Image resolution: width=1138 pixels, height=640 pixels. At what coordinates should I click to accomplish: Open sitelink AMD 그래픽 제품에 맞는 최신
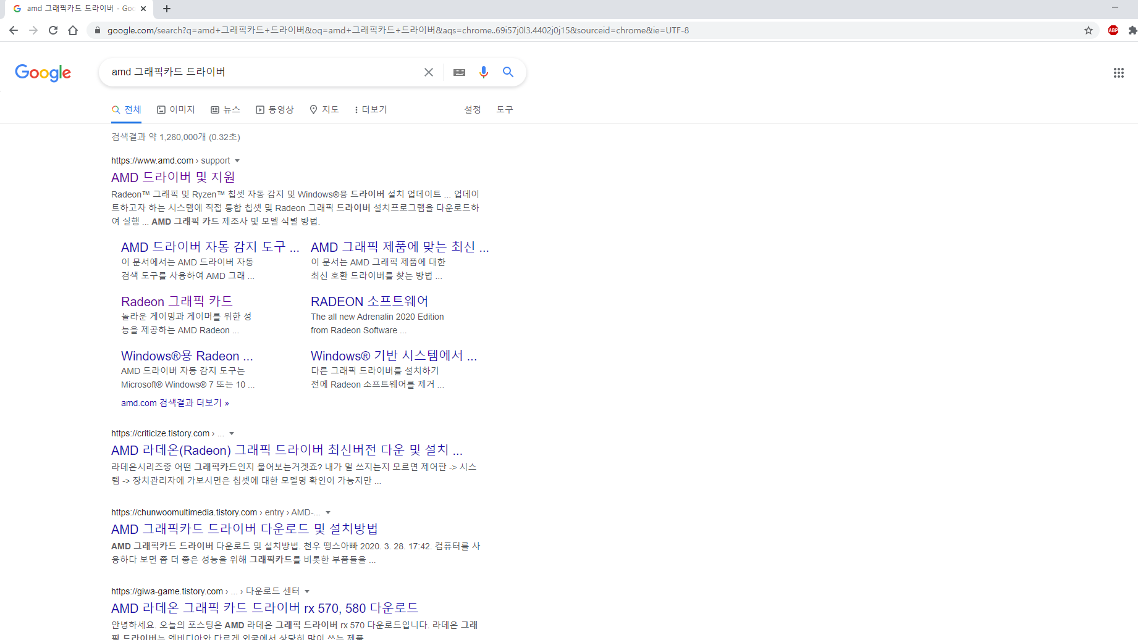(400, 247)
